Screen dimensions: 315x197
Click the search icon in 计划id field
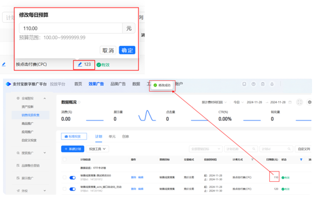click(289, 149)
